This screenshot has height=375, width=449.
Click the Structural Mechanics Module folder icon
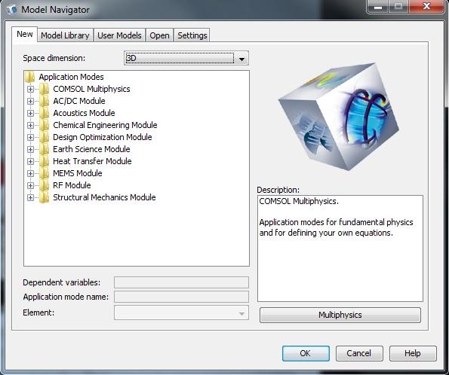coord(44,197)
